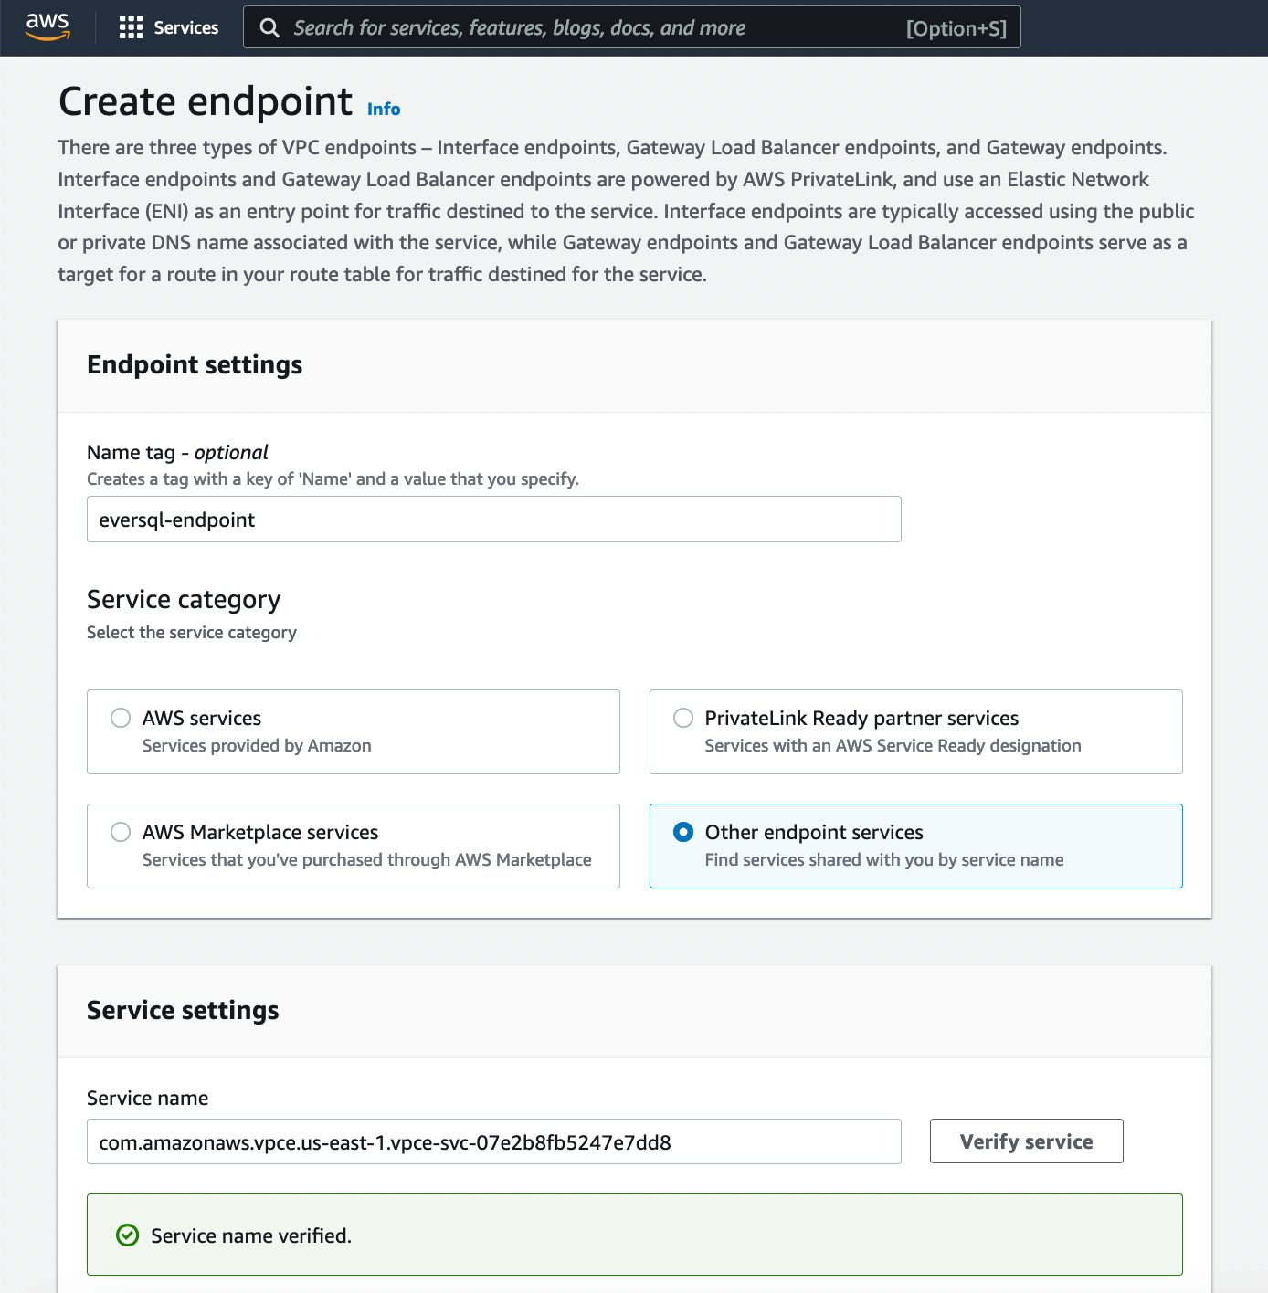This screenshot has width=1268, height=1293.
Task: Click the AWS logo icon
Action: [x=48, y=27]
